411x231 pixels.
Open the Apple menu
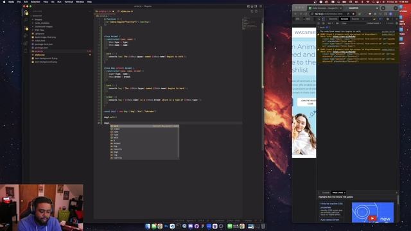coord(4,1)
